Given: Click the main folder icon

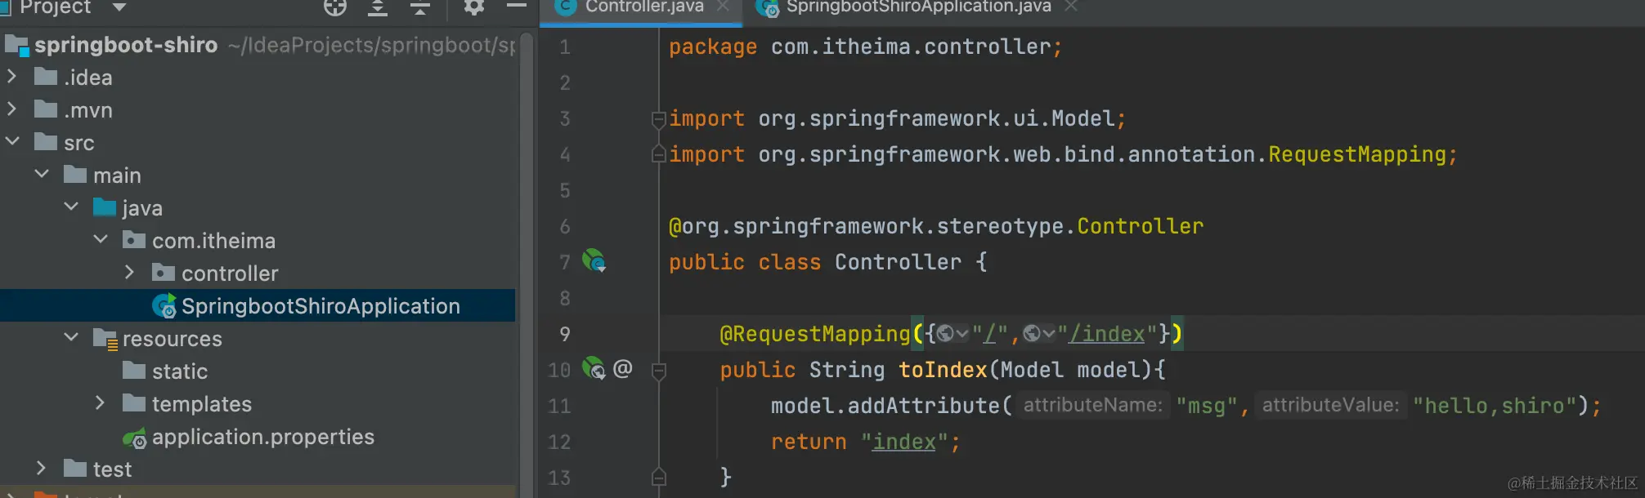Looking at the screenshot, I should (75, 175).
